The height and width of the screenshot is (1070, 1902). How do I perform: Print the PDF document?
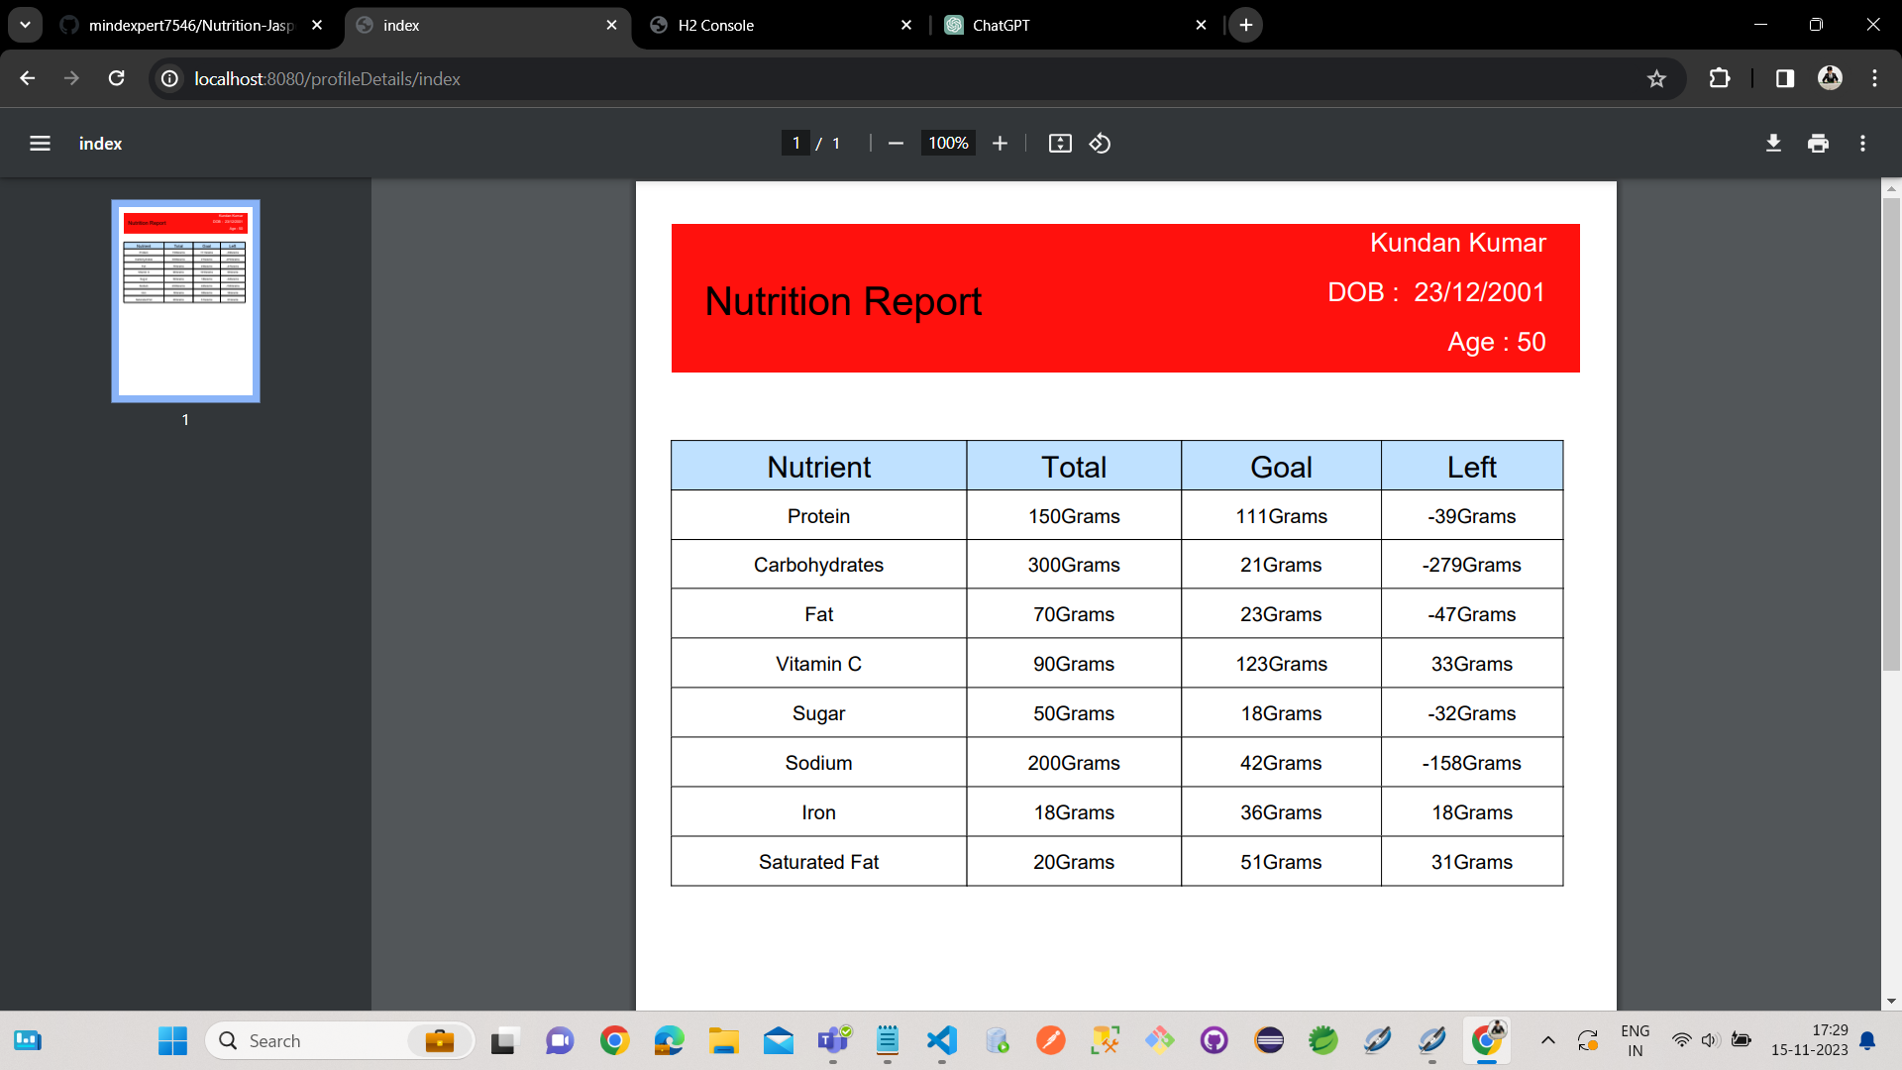(1818, 143)
